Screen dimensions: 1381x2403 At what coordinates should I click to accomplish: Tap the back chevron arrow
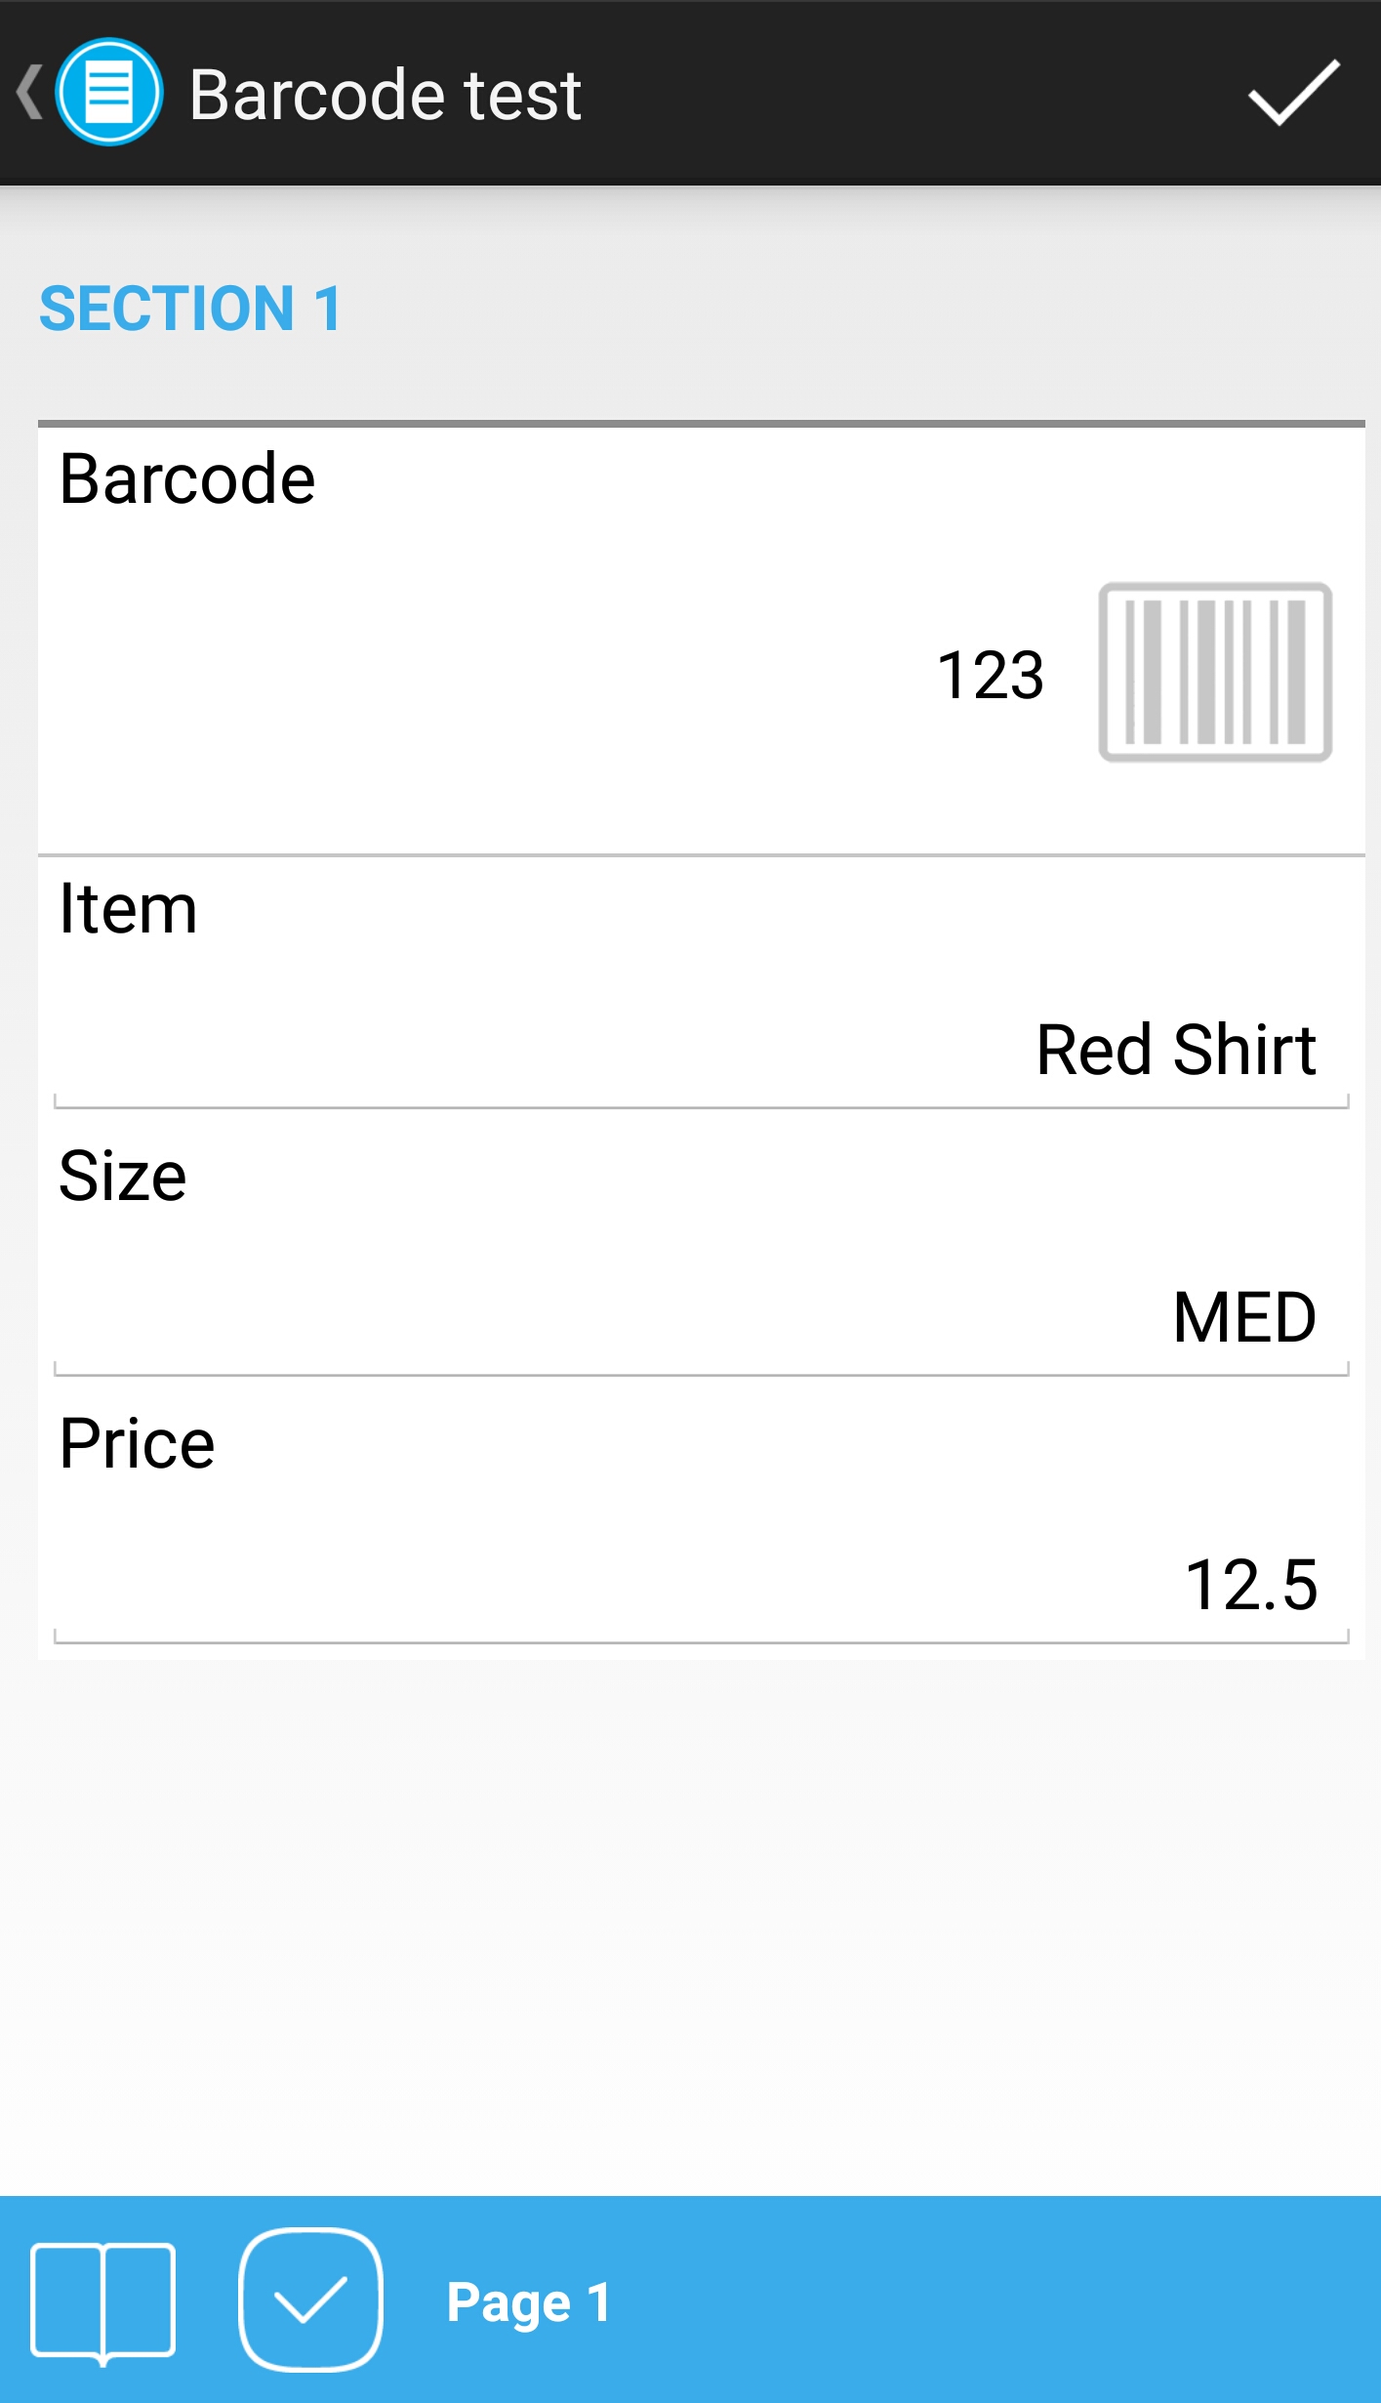(29, 93)
